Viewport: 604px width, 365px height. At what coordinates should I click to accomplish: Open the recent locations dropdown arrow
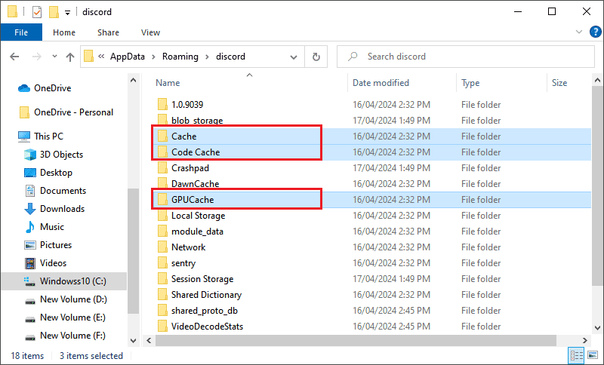click(54, 57)
